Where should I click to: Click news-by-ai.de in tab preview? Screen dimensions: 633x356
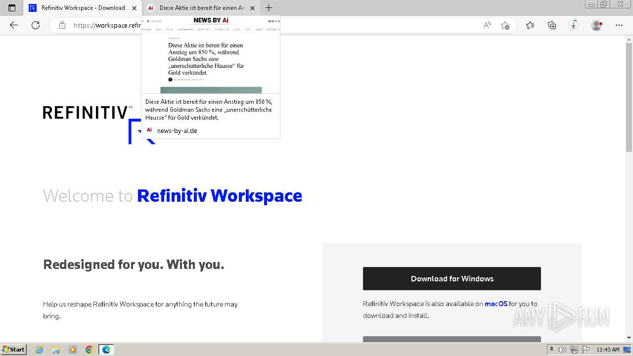177,131
